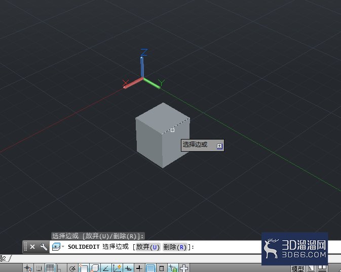Image resolution: width=341 pixels, height=272 pixels.
Task: Close the command line with X button
Action: [x=32, y=247]
